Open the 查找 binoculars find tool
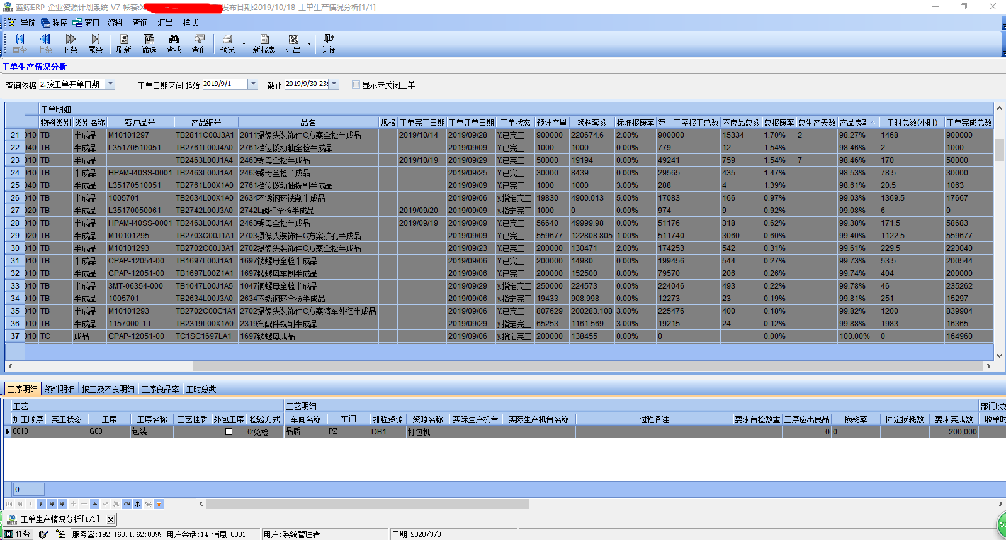Screen dimensions: 1006x540 coord(174,43)
